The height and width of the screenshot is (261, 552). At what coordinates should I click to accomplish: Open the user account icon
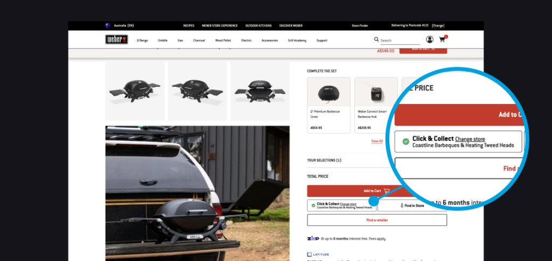[x=430, y=39]
